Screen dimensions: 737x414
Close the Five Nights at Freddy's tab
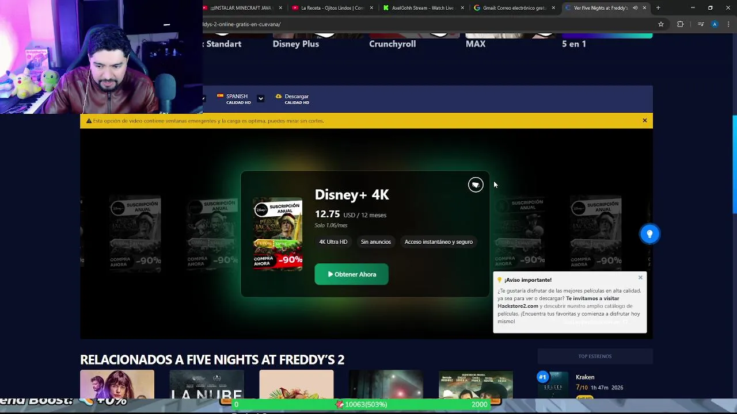point(644,8)
